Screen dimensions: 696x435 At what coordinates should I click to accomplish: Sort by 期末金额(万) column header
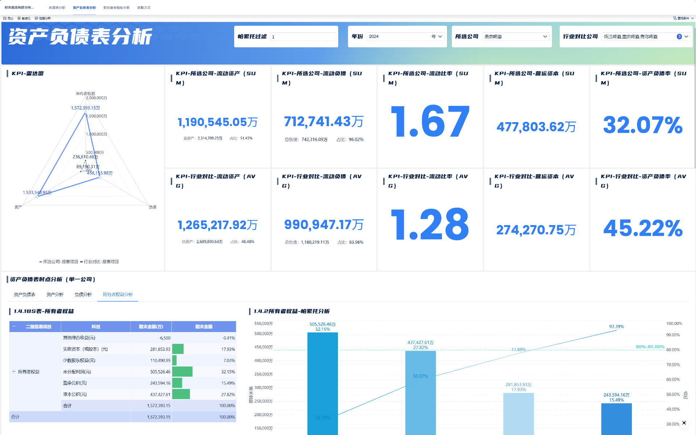(x=151, y=327)
